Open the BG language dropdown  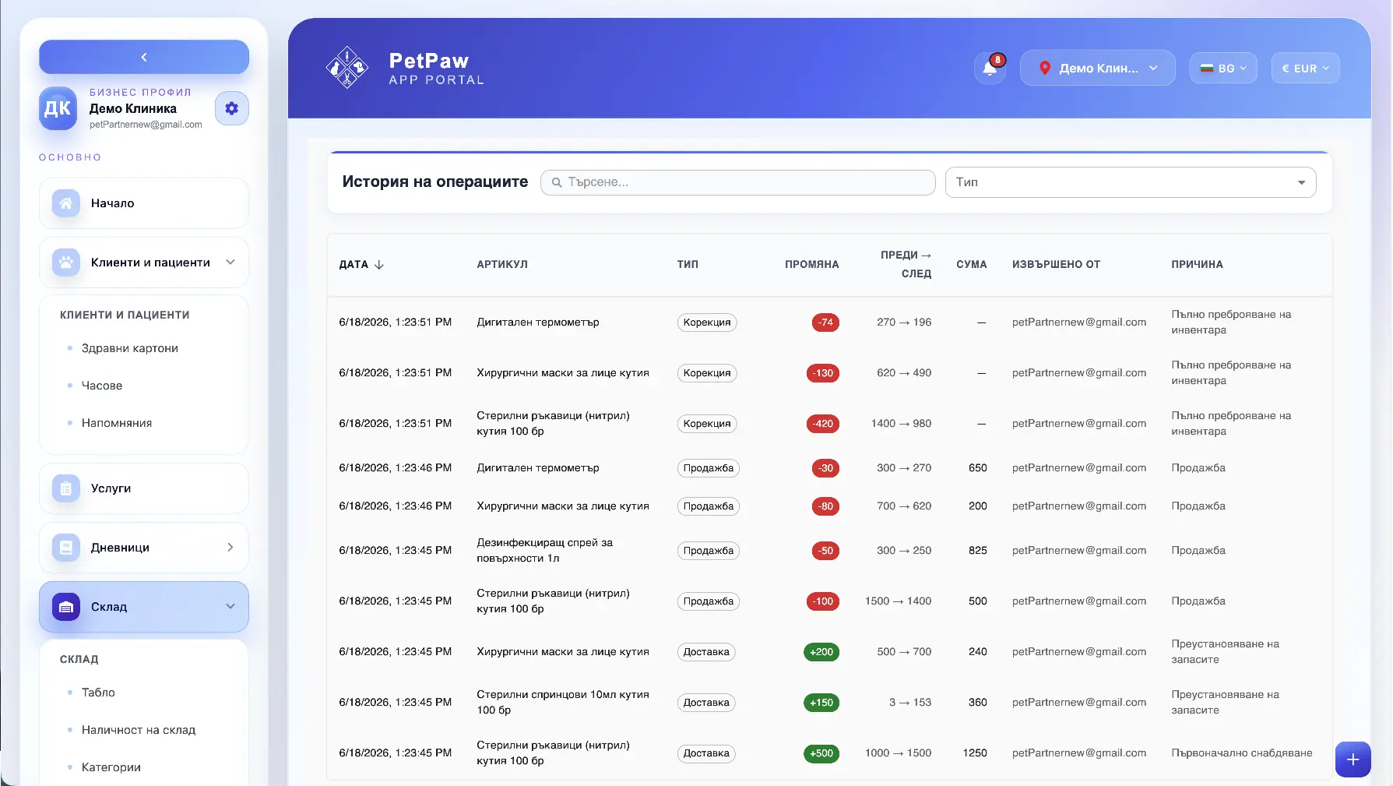point(1222,69)
